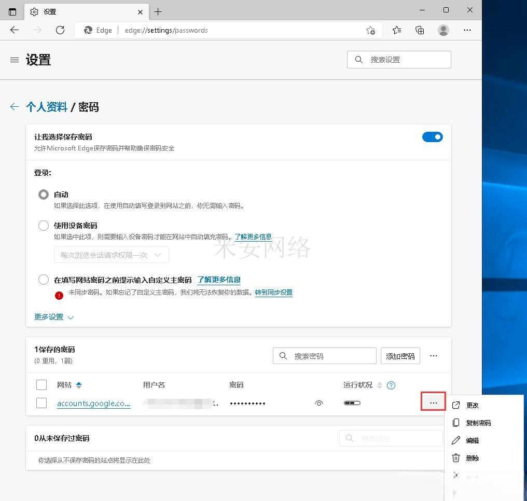
Task: Go back using arrow beside 个人资料
Action: tap(15, 107)
